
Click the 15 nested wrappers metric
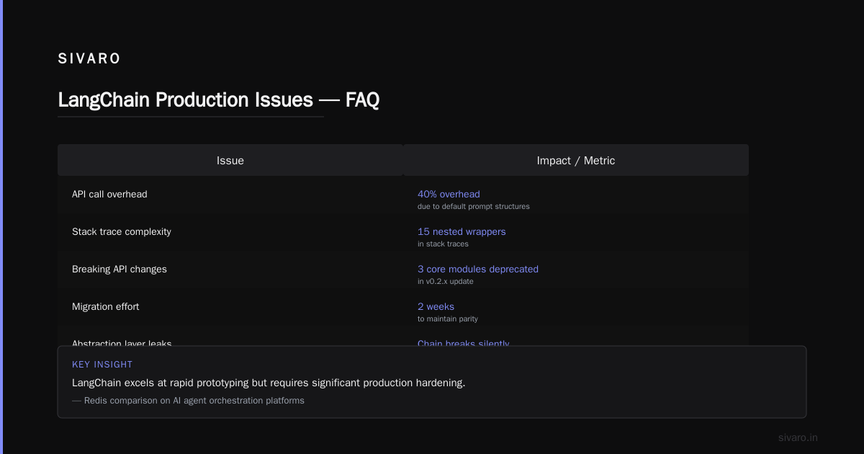(462, 231)
